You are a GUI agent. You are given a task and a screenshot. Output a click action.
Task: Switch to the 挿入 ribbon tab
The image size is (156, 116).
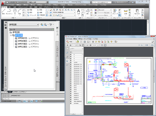click(10, 7)
